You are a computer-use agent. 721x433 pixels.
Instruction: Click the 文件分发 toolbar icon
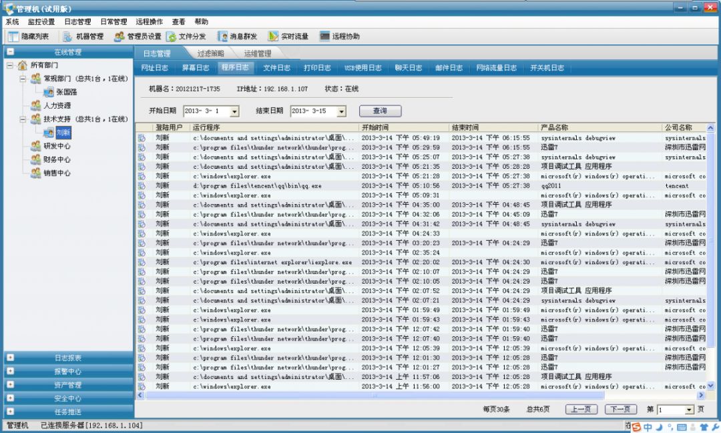point(171,36)
